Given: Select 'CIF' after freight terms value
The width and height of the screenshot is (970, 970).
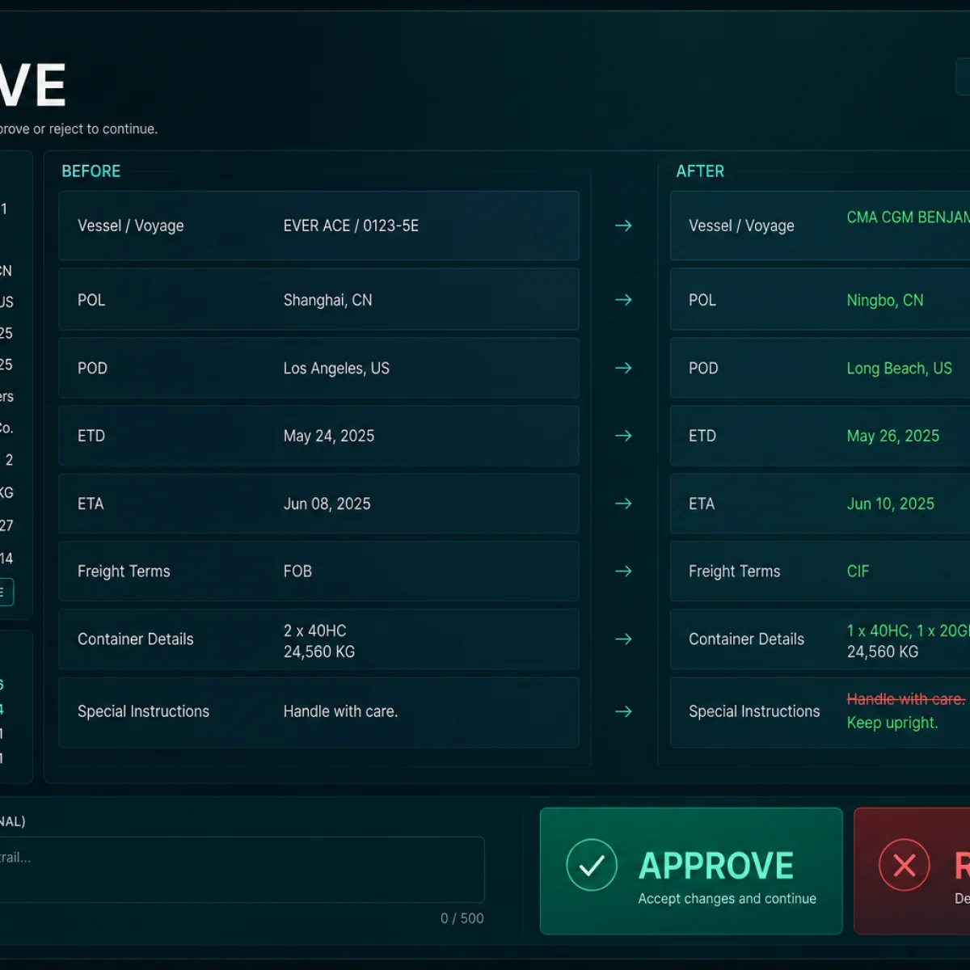Looking at the screenshot, I should click(x=858, y=571).
